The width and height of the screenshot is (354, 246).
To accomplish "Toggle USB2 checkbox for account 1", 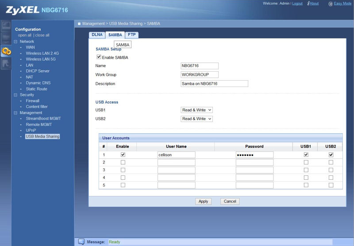I will tap(331, 155).
